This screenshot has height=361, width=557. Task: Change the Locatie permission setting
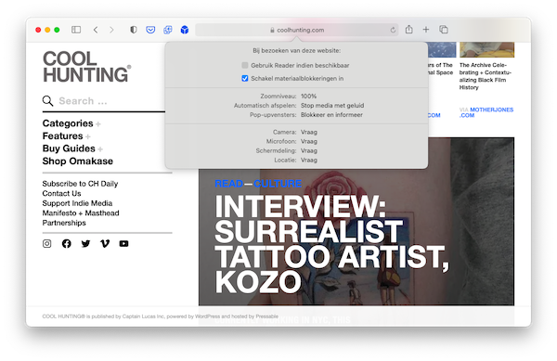click(x=309, y=161)
